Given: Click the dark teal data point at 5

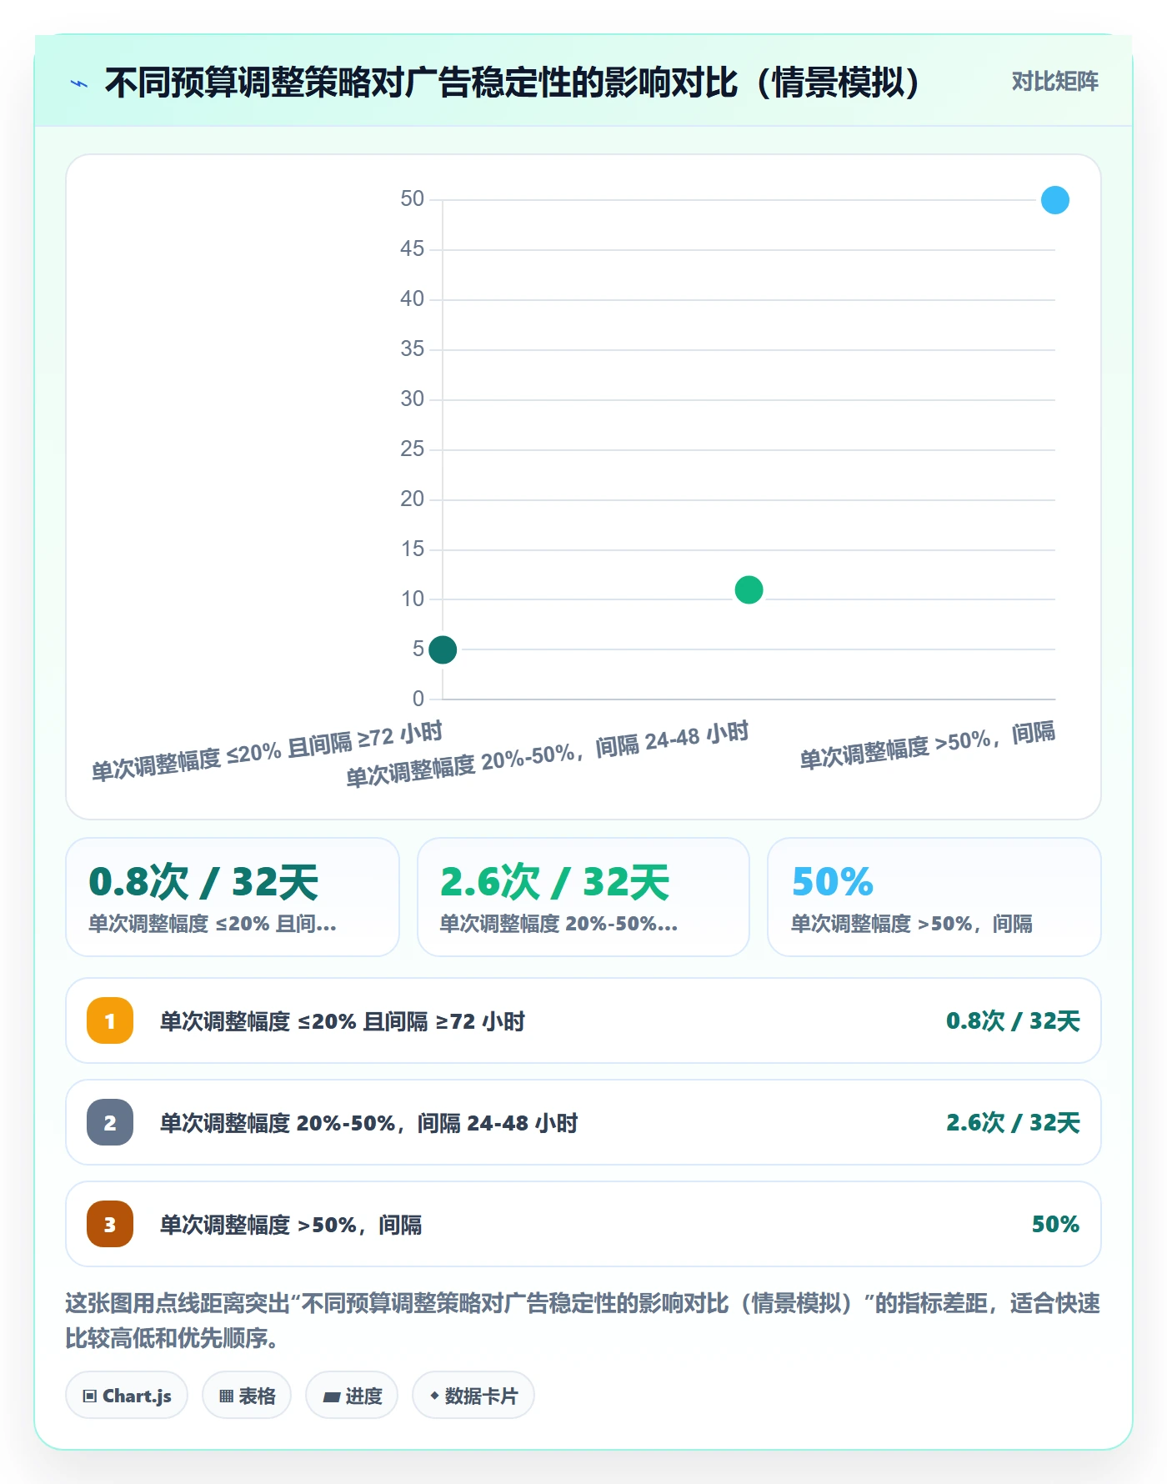Looking at the screenshot, I should coord(443,649).
